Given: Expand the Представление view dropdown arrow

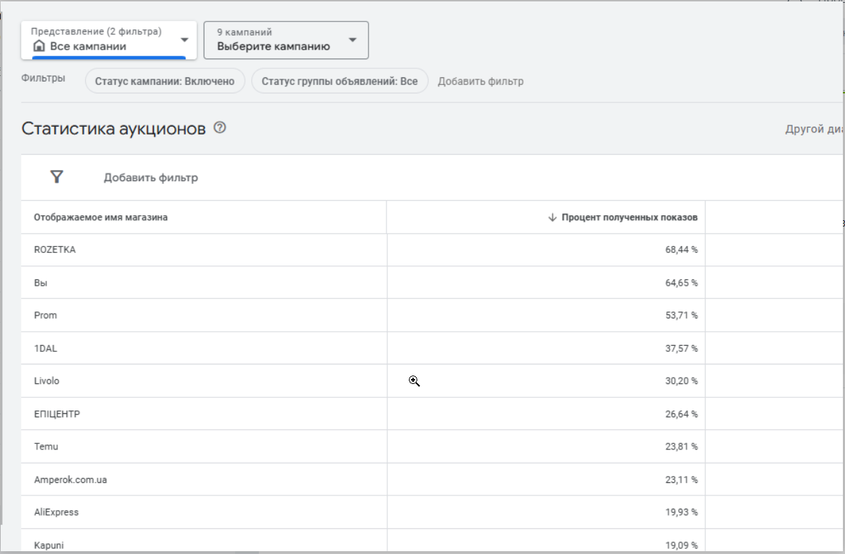Looking at the screenshot, I should (184, 40).
